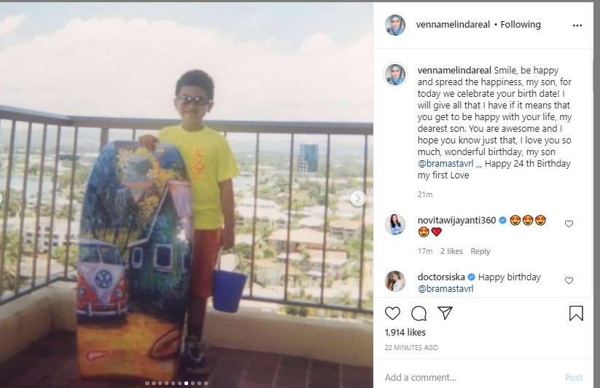
Task: Reply to novitawijayanti360's comment
Action: coord(480,251)
